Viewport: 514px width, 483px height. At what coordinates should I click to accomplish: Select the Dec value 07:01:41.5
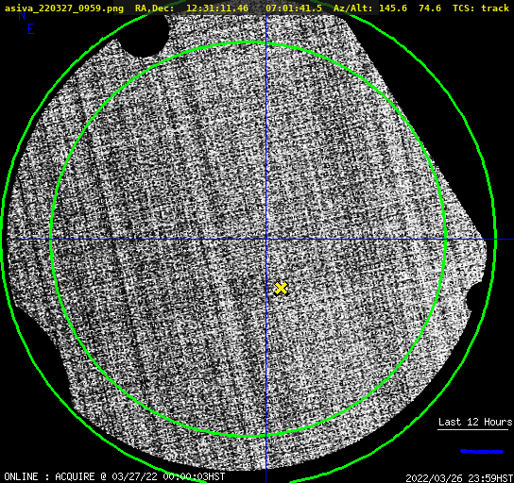click(294, 8)
